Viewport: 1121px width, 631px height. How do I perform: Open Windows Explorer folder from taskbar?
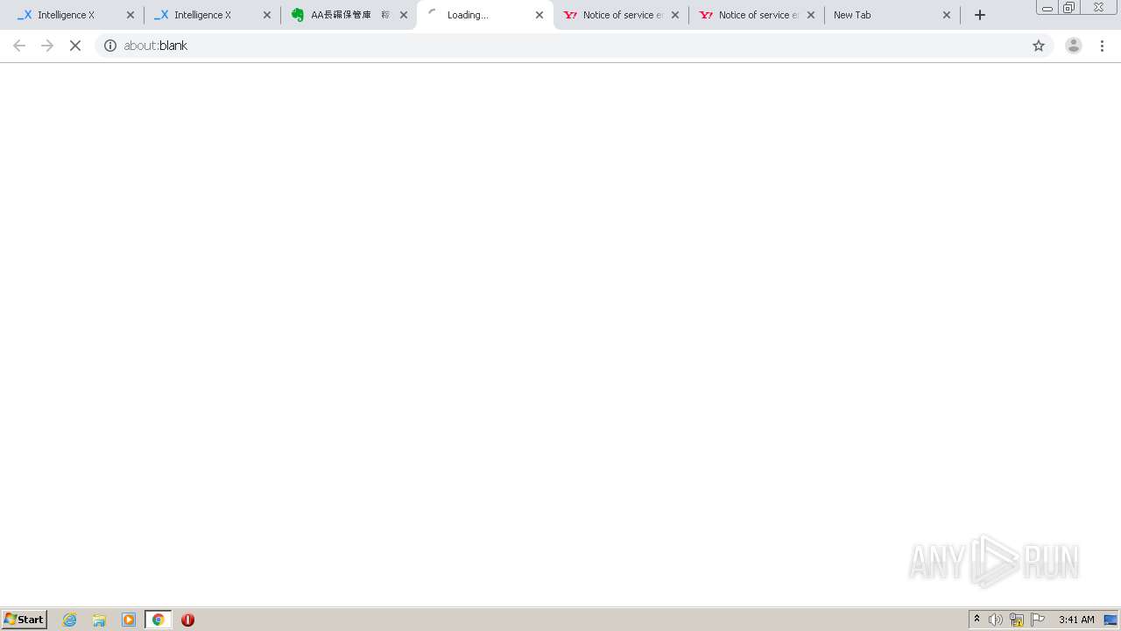99,620
